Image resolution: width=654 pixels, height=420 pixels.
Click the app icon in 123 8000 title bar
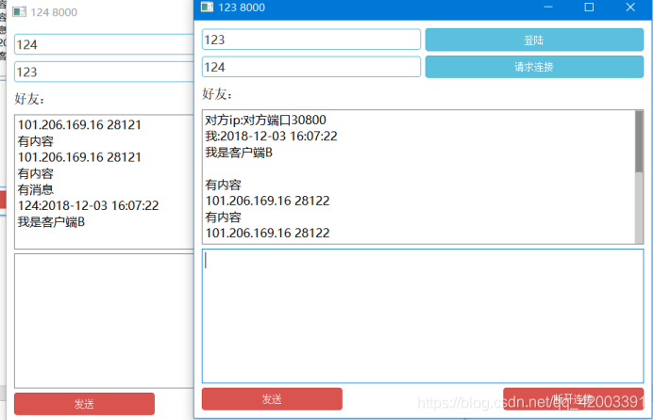tap(207, 8)
